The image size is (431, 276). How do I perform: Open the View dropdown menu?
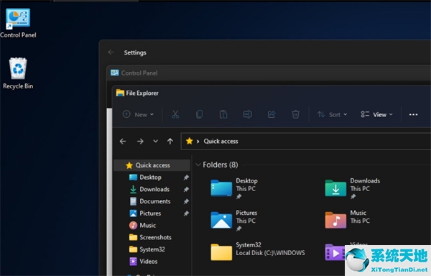pyautogui.click(x=376, y=114)
